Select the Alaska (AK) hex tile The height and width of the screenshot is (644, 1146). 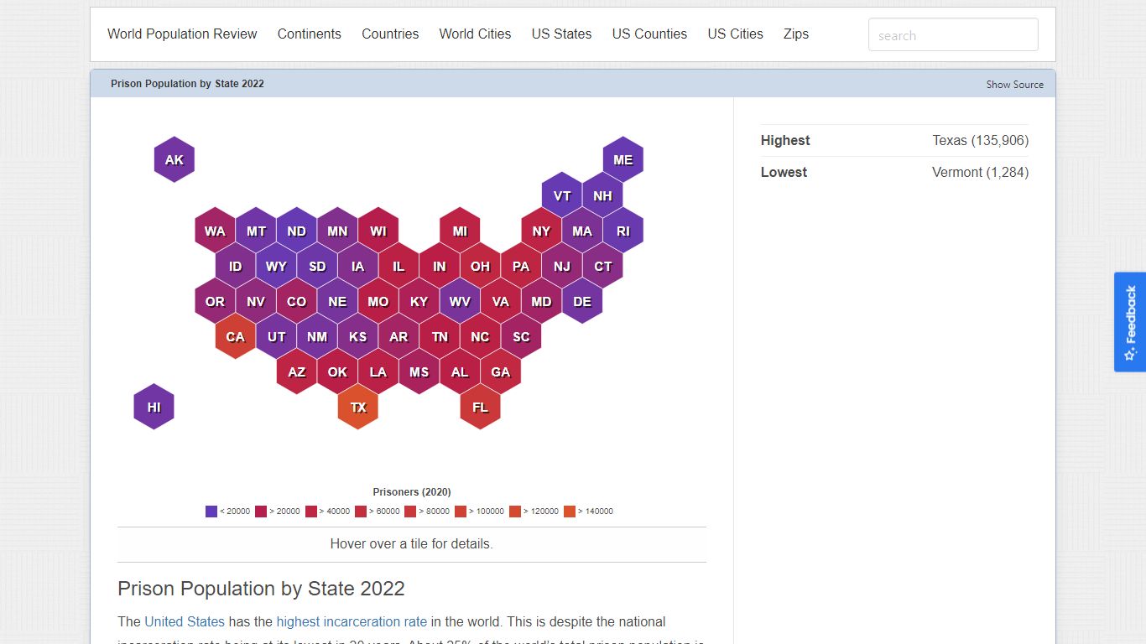tap(175, 159)
